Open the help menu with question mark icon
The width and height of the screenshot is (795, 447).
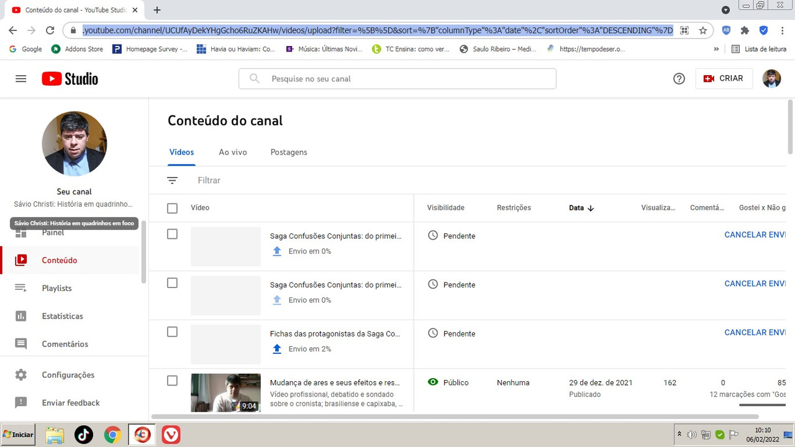(x=679, y=78)
